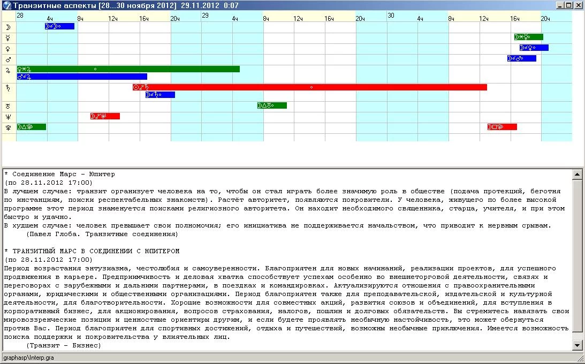Click the day 30 header label
Viewport: 585px width, 364px height.
click(391, 16)
